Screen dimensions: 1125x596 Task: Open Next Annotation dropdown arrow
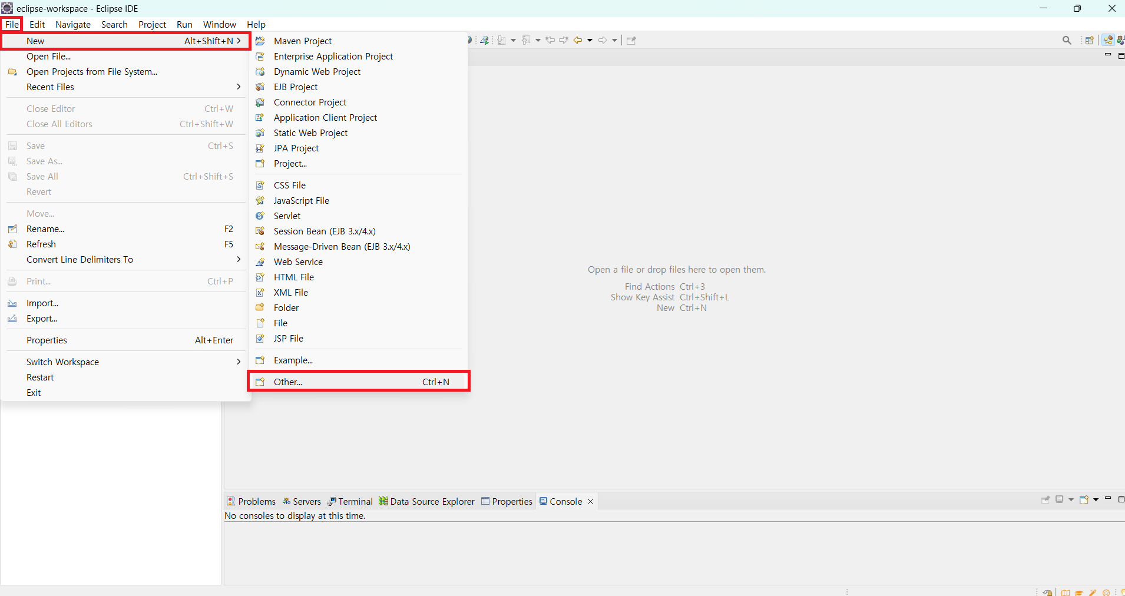pyautogui.click(x=514, y=40)
